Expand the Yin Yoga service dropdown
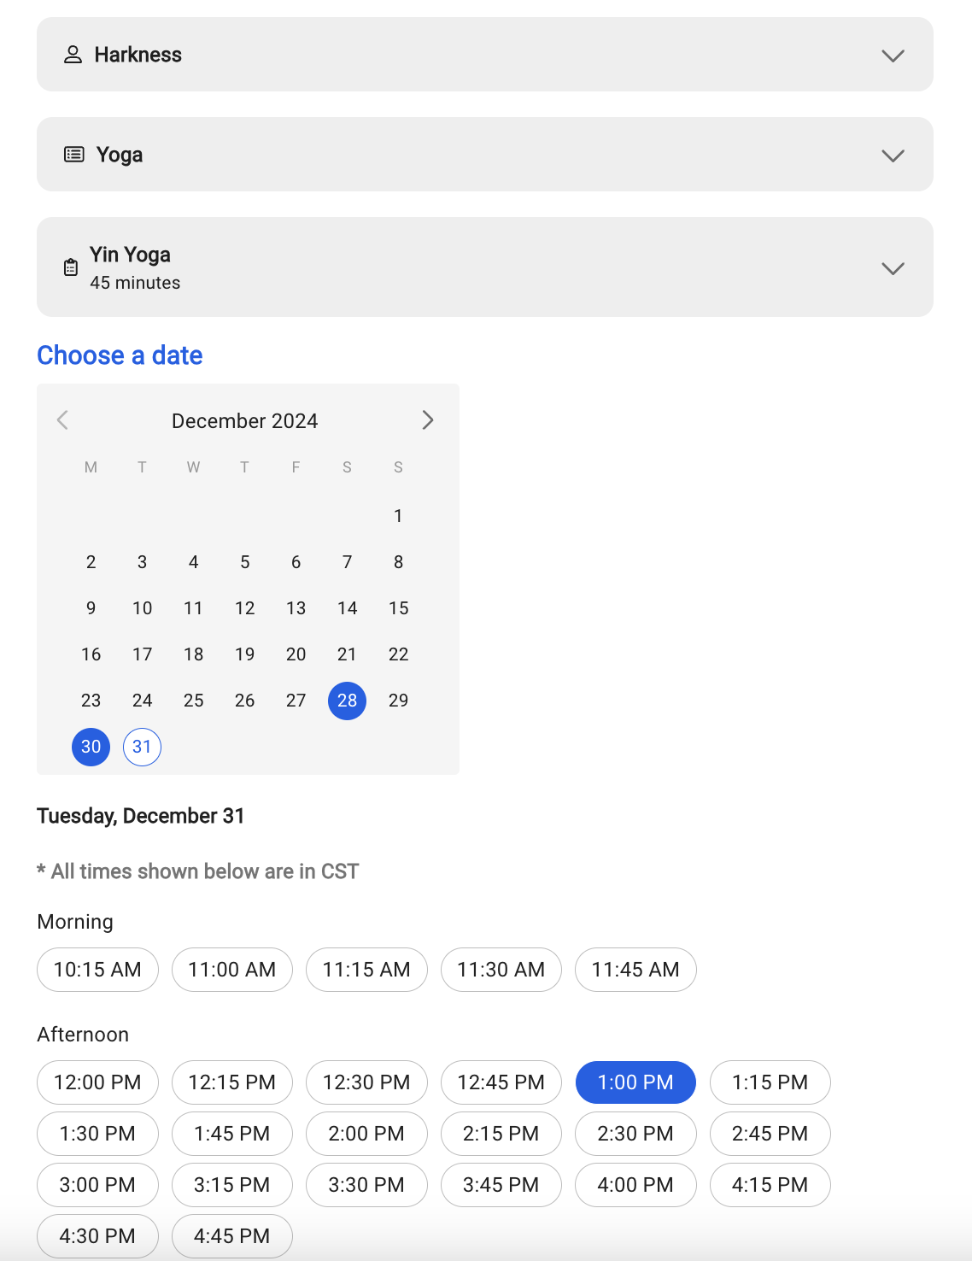The image size is (972, 1261). tap(893, 268)
